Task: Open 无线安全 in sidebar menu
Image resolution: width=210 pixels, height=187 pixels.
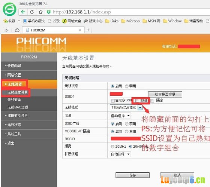Action: [x=14, y=99]
